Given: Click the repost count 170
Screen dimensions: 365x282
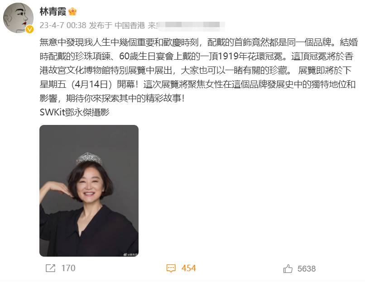Looking at the screenshot, I should pyautogui.click(x=68, y=268).
